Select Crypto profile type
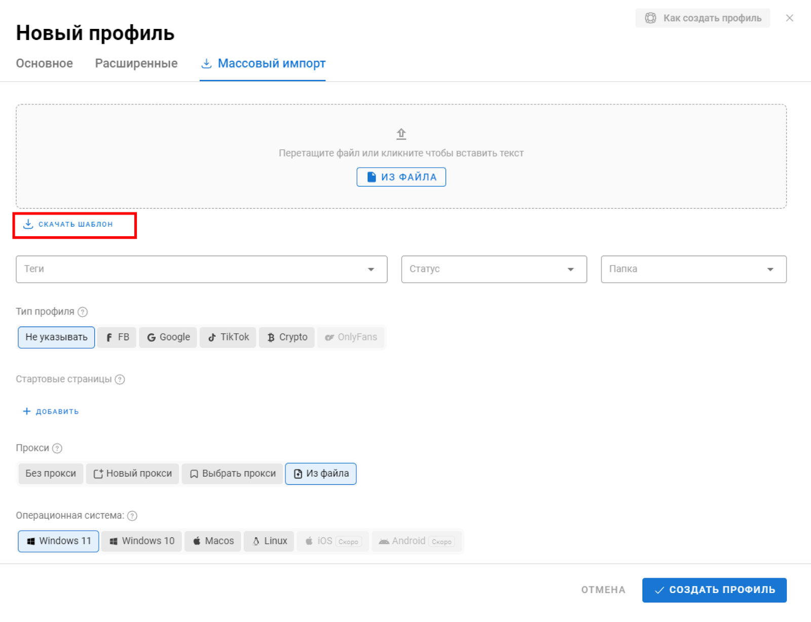 click(x=287, y=337)
